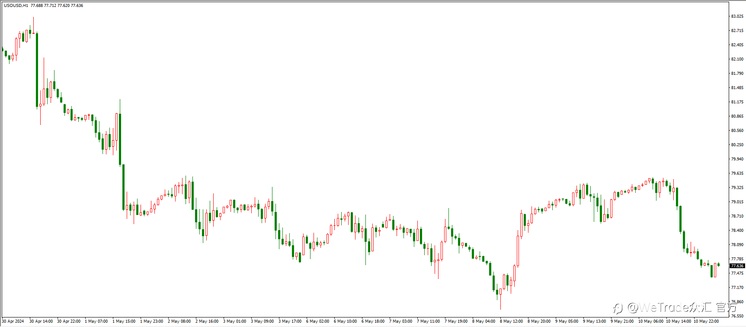Image resolution: width=746 pixels, height=327 pixels.
Task: Click the 79.325 price axis label
Action: coord(737,188)
